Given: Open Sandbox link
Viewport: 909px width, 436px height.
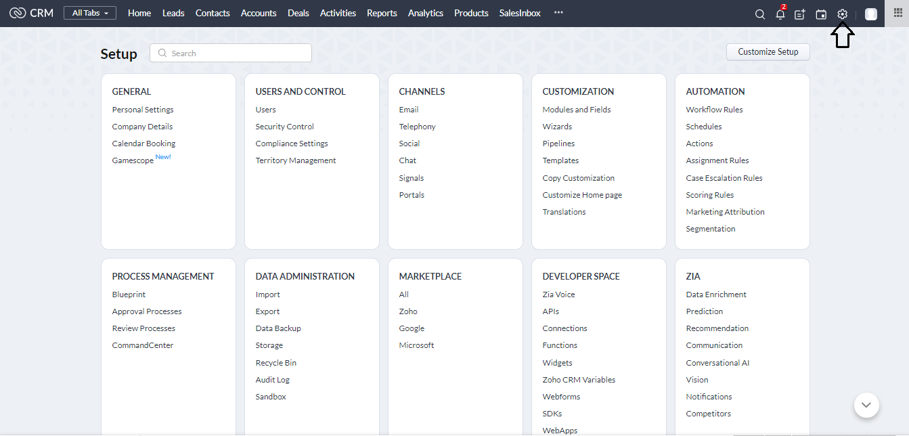Looking at the screenshot, I should tap(271, 397).
